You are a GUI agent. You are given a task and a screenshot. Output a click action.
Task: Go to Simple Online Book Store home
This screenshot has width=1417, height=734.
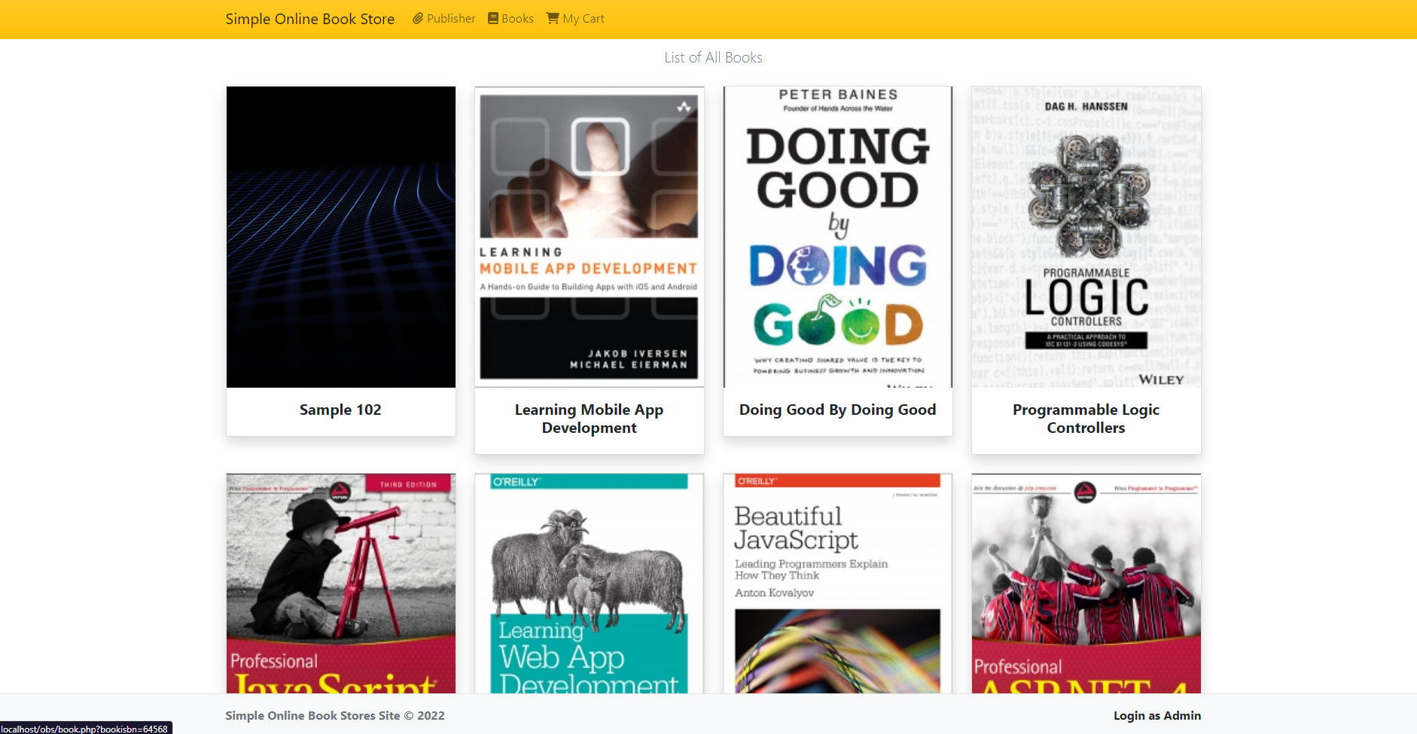(x=310, y=19)
